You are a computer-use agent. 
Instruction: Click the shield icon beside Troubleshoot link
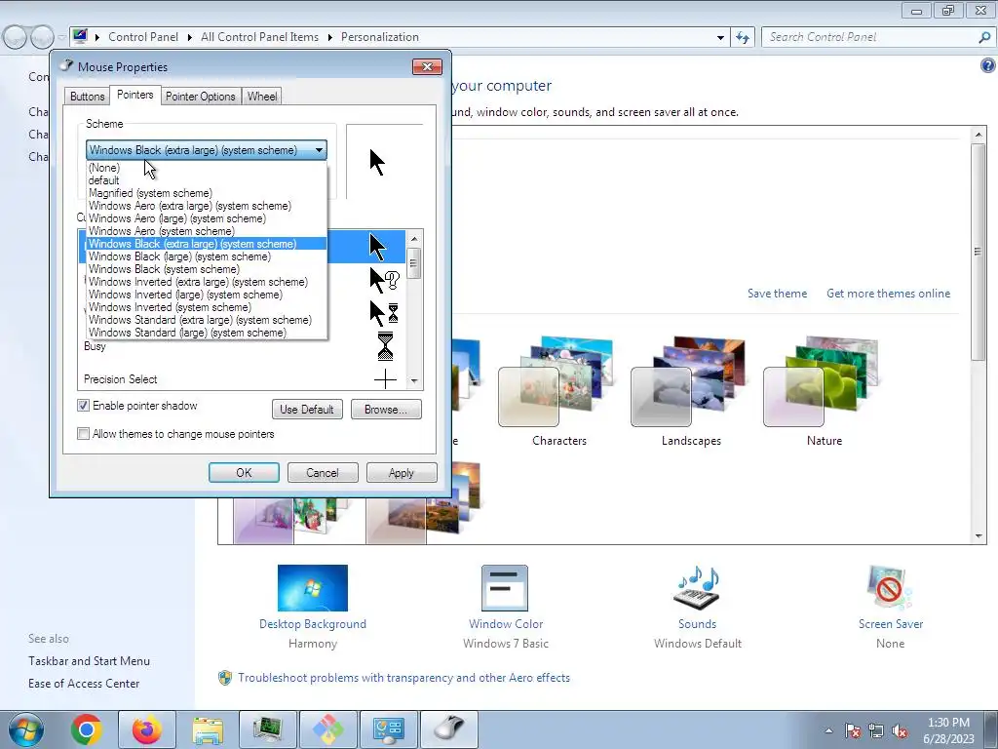pyautogui.click(x=225, y=678)
